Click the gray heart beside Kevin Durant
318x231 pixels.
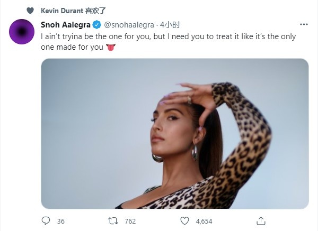29,10
